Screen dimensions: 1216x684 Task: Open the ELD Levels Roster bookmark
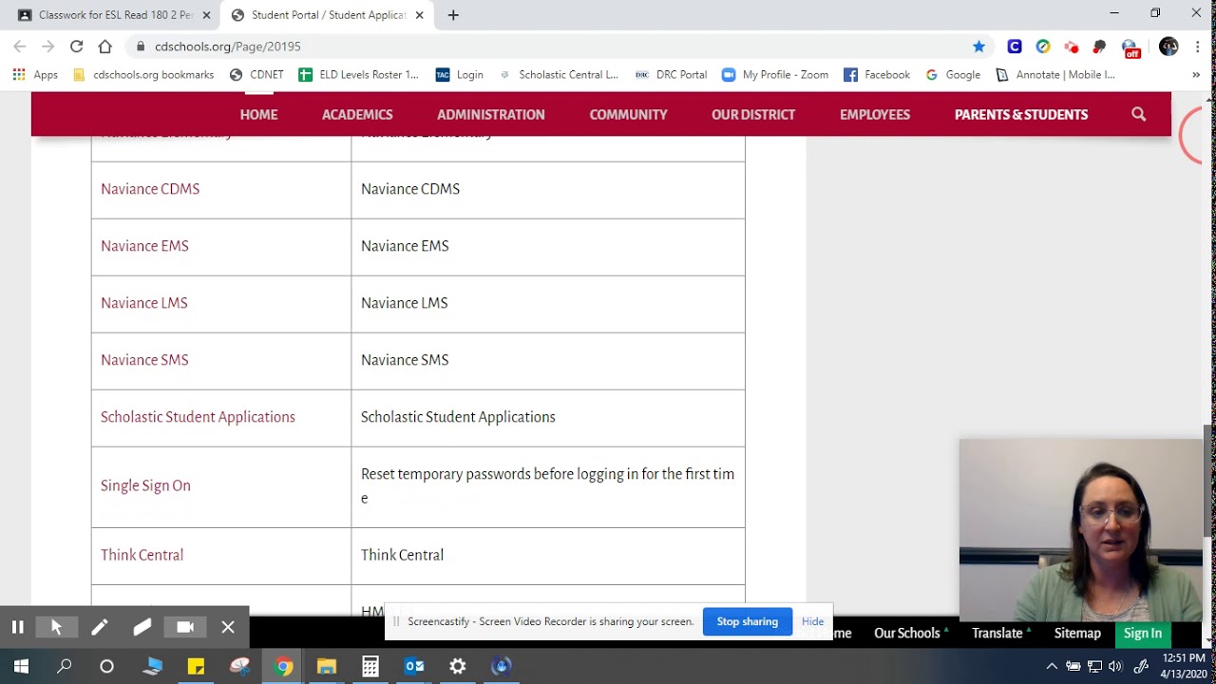tap(358, 74)
